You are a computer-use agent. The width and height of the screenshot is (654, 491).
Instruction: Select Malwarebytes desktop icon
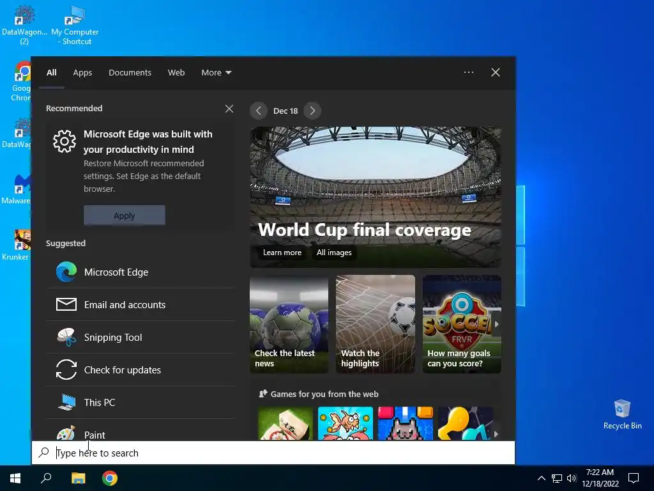[x=15, y=189]
